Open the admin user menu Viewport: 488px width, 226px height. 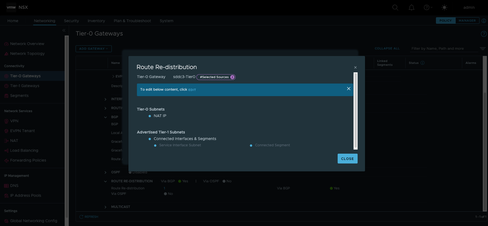click(469, 7)
